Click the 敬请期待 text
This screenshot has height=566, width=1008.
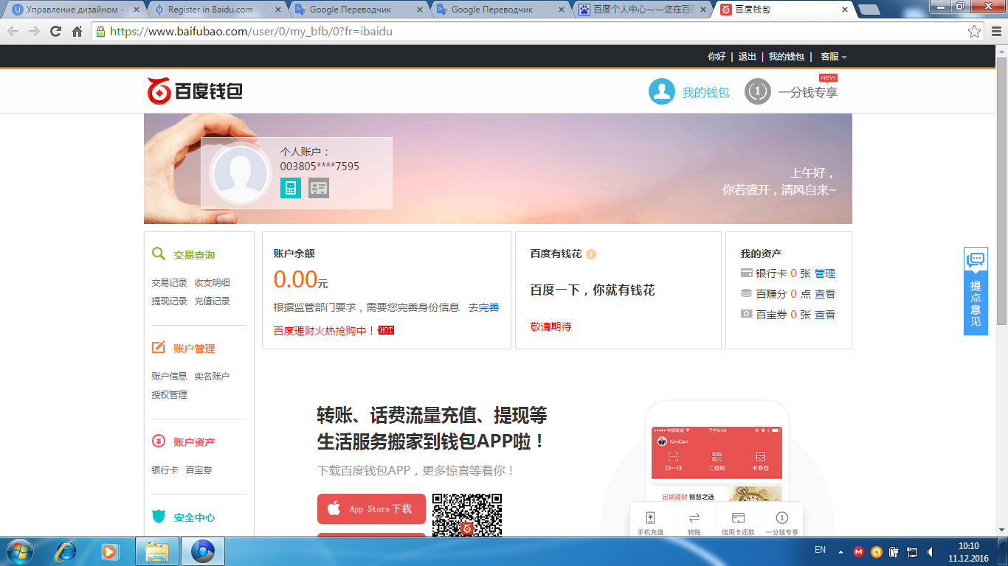550,326
